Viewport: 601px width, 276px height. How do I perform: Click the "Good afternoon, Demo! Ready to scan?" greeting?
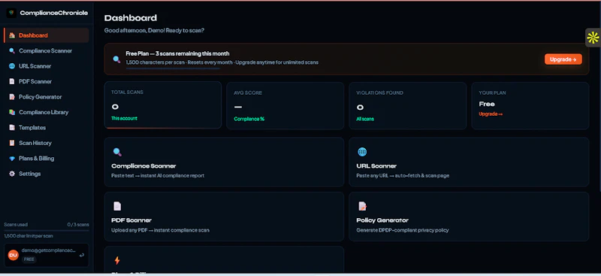click(154, 30)
